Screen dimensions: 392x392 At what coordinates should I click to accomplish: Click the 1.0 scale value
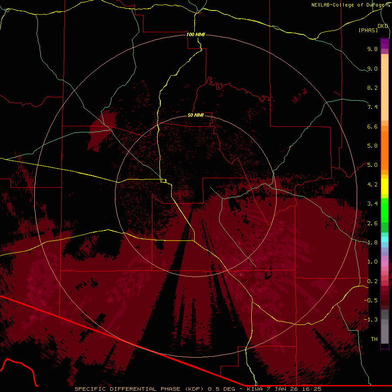[x=372, y=262]
